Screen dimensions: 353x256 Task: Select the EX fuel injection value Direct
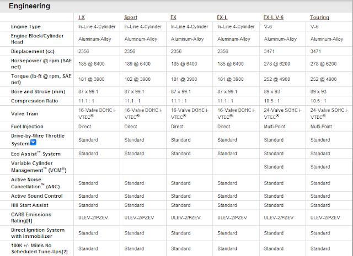tap(177, 126)
